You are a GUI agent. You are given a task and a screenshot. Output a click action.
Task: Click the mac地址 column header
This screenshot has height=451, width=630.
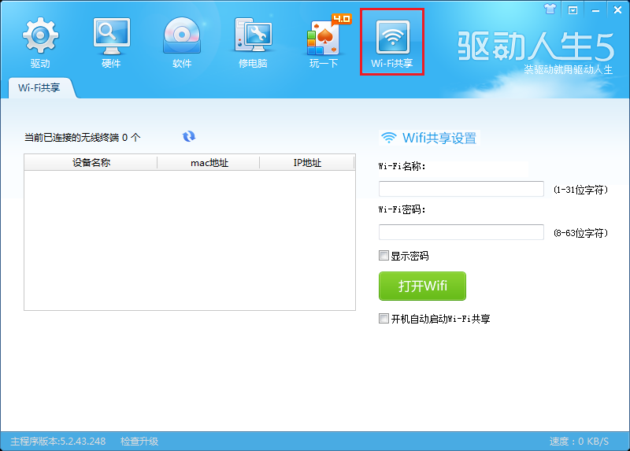tap(209, 163)
